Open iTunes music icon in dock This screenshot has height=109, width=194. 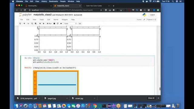78,106
